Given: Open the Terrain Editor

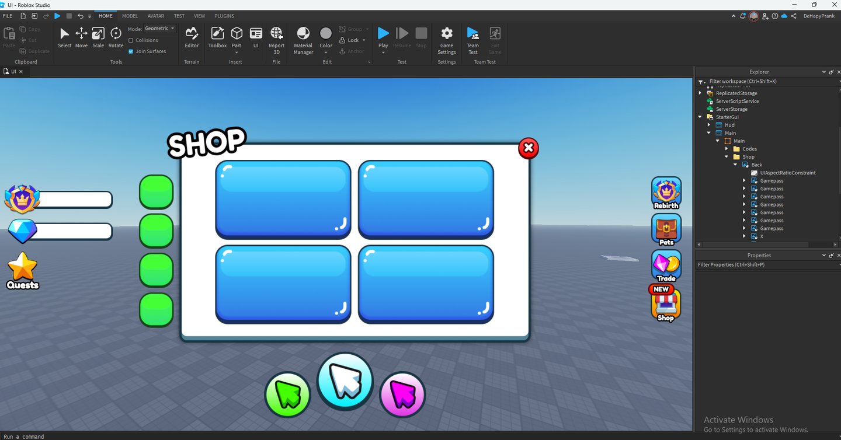Looking at the screenshot, I should [x=192, y=37].
